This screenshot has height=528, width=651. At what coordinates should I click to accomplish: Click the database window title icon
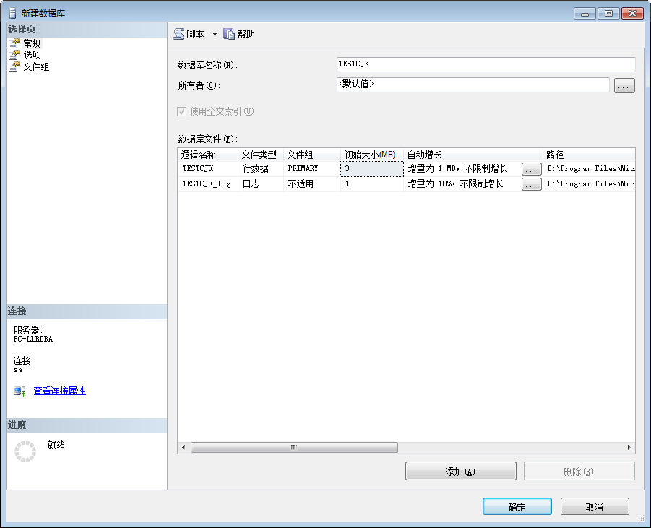[x=13, y=13]
